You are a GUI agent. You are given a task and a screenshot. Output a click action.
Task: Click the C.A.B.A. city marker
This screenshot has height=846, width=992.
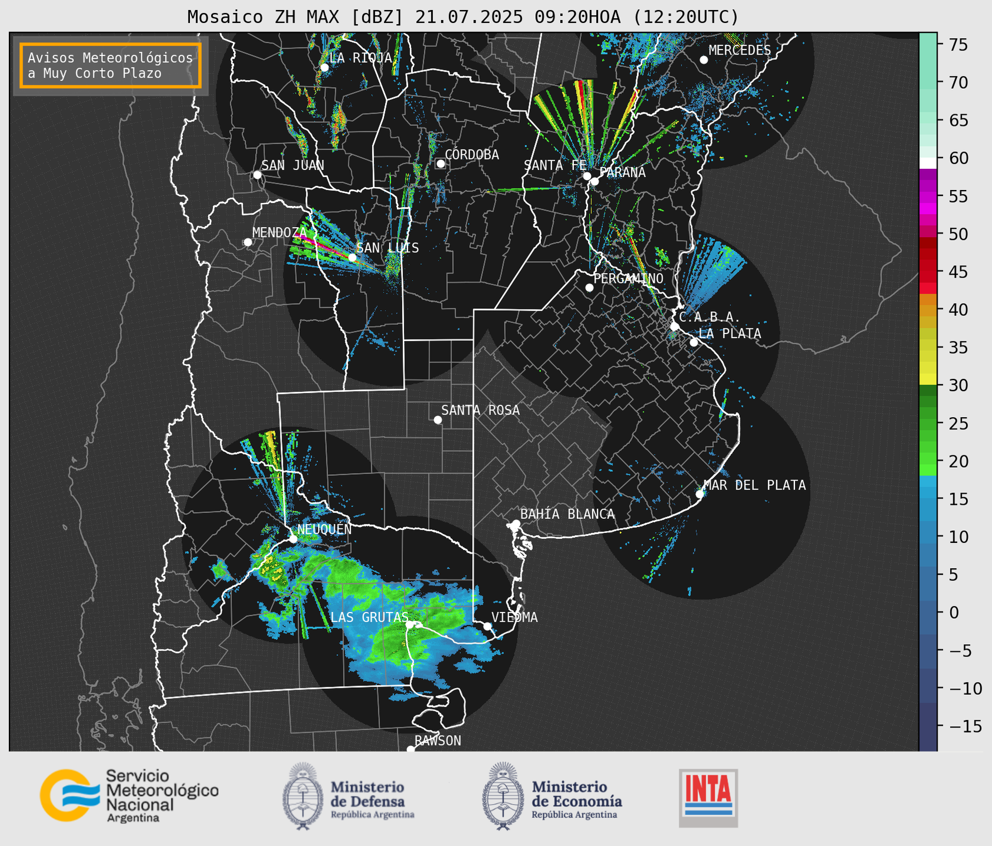tap(674, 327)
